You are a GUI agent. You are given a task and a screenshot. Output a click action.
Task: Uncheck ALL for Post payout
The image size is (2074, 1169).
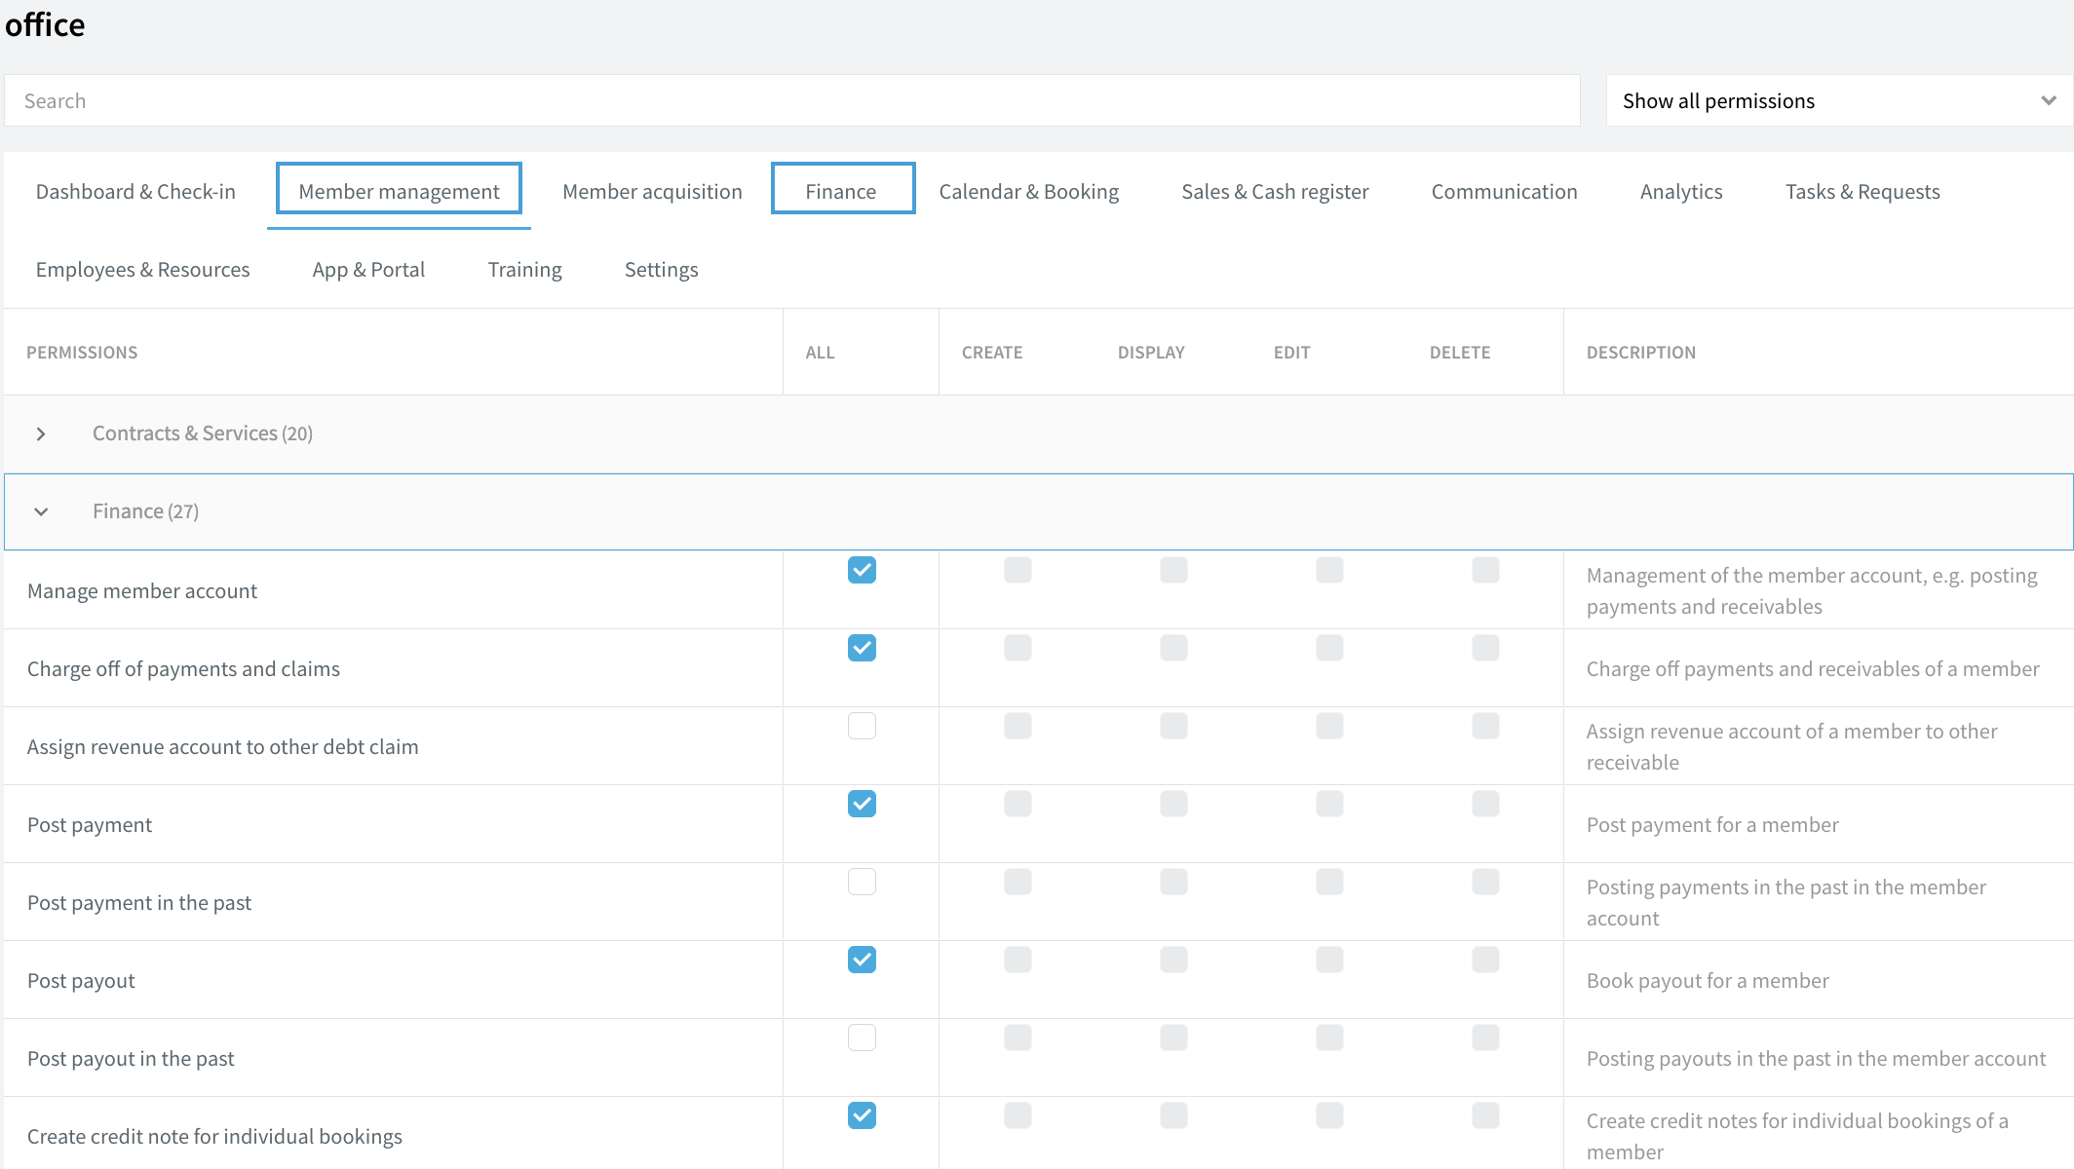862,960
